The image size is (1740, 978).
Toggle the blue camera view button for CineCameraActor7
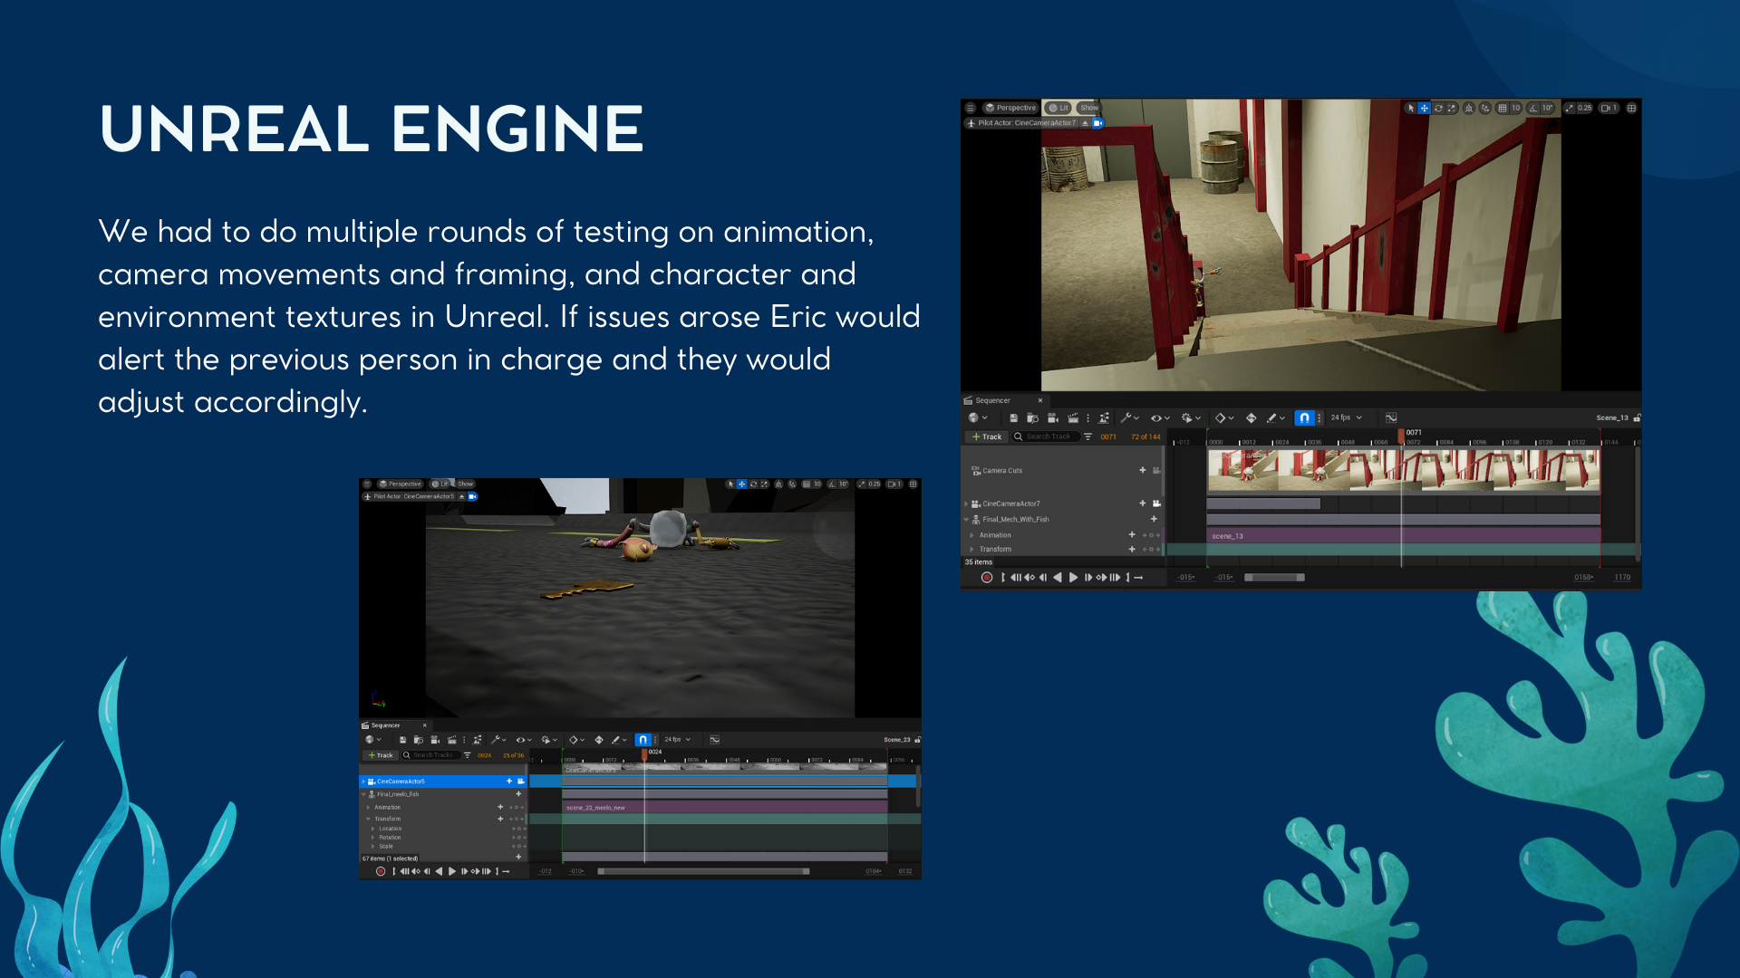pyautogui.click(x=1097, y=123)
